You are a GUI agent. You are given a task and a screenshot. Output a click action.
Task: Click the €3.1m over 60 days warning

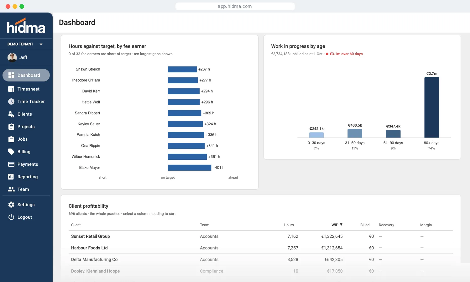click(x=344, y=54)
